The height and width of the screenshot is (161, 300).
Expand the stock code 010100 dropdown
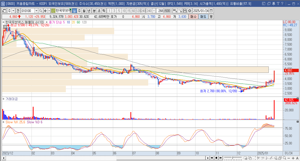point(36,11)
